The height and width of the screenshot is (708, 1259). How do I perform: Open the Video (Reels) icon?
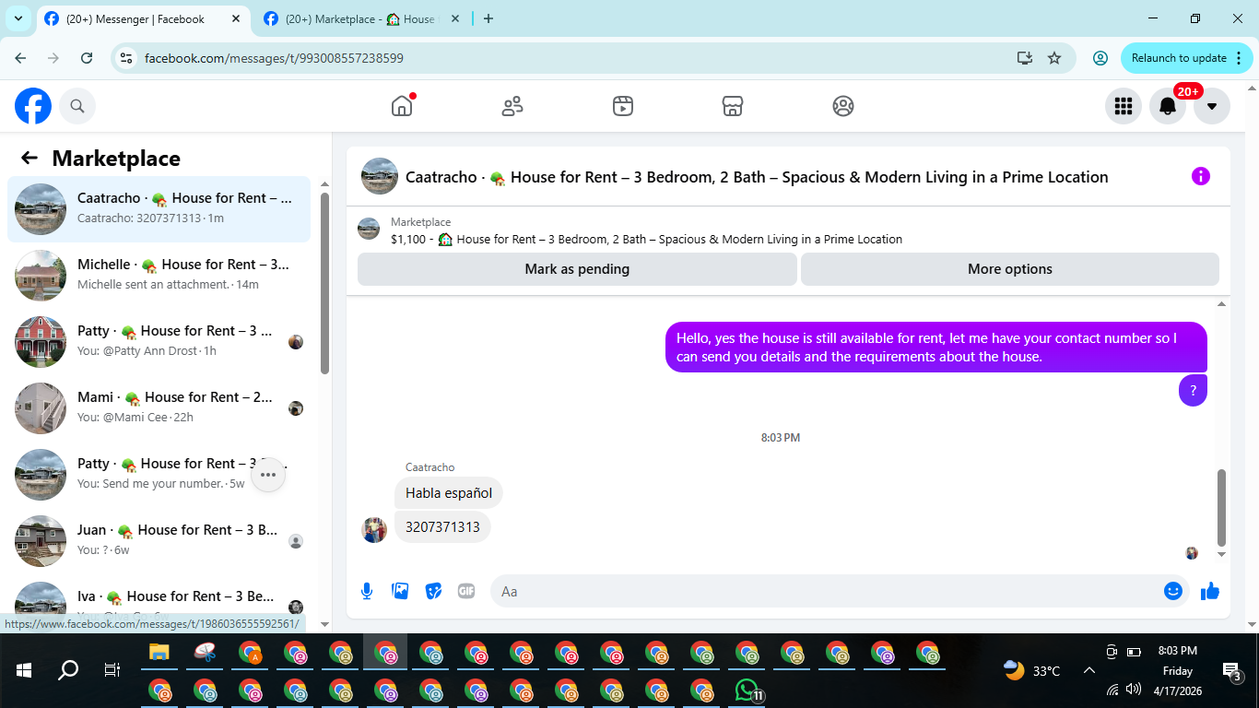click(623, 106)
